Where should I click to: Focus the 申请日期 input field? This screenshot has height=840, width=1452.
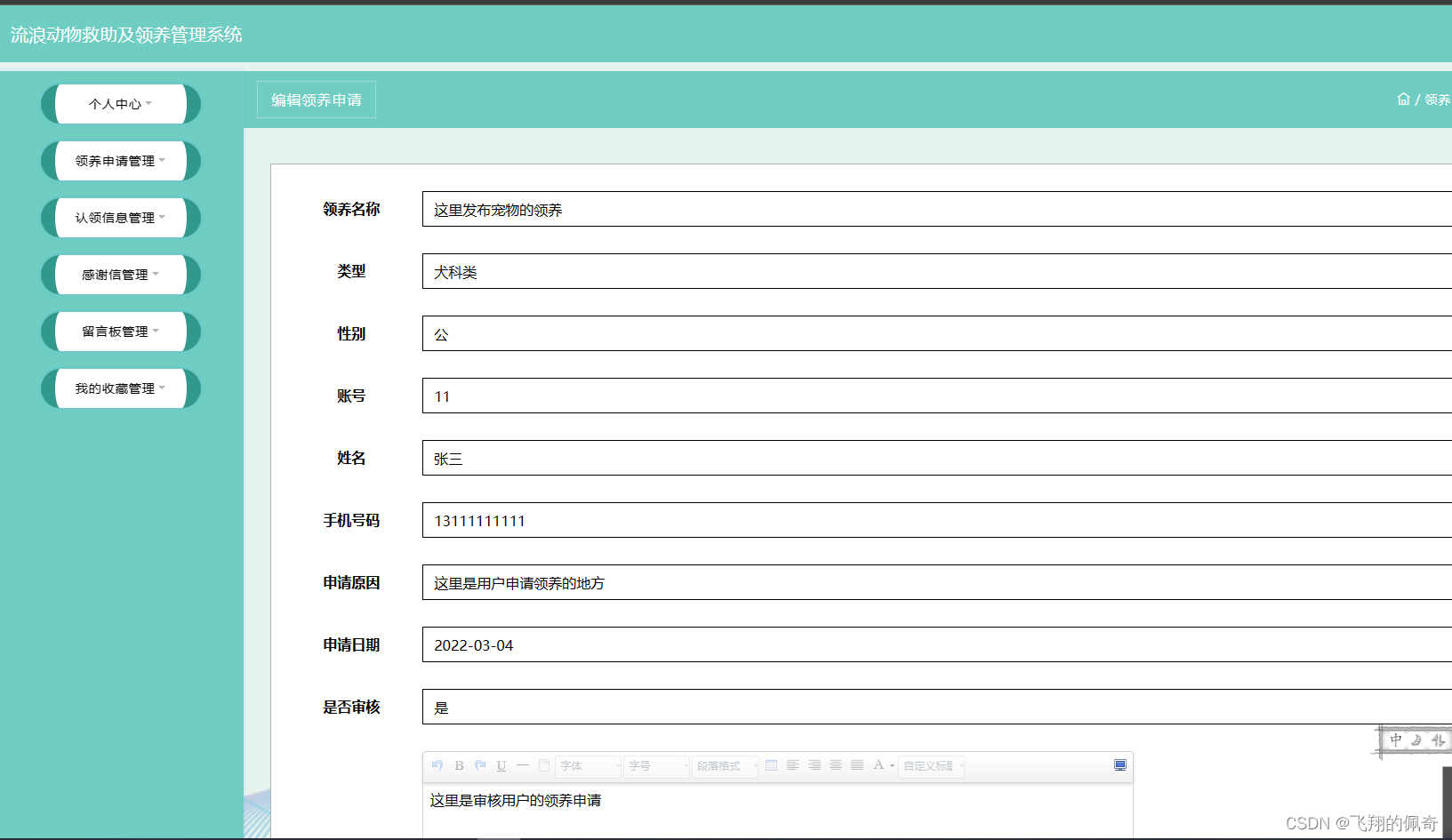[937, 644]
